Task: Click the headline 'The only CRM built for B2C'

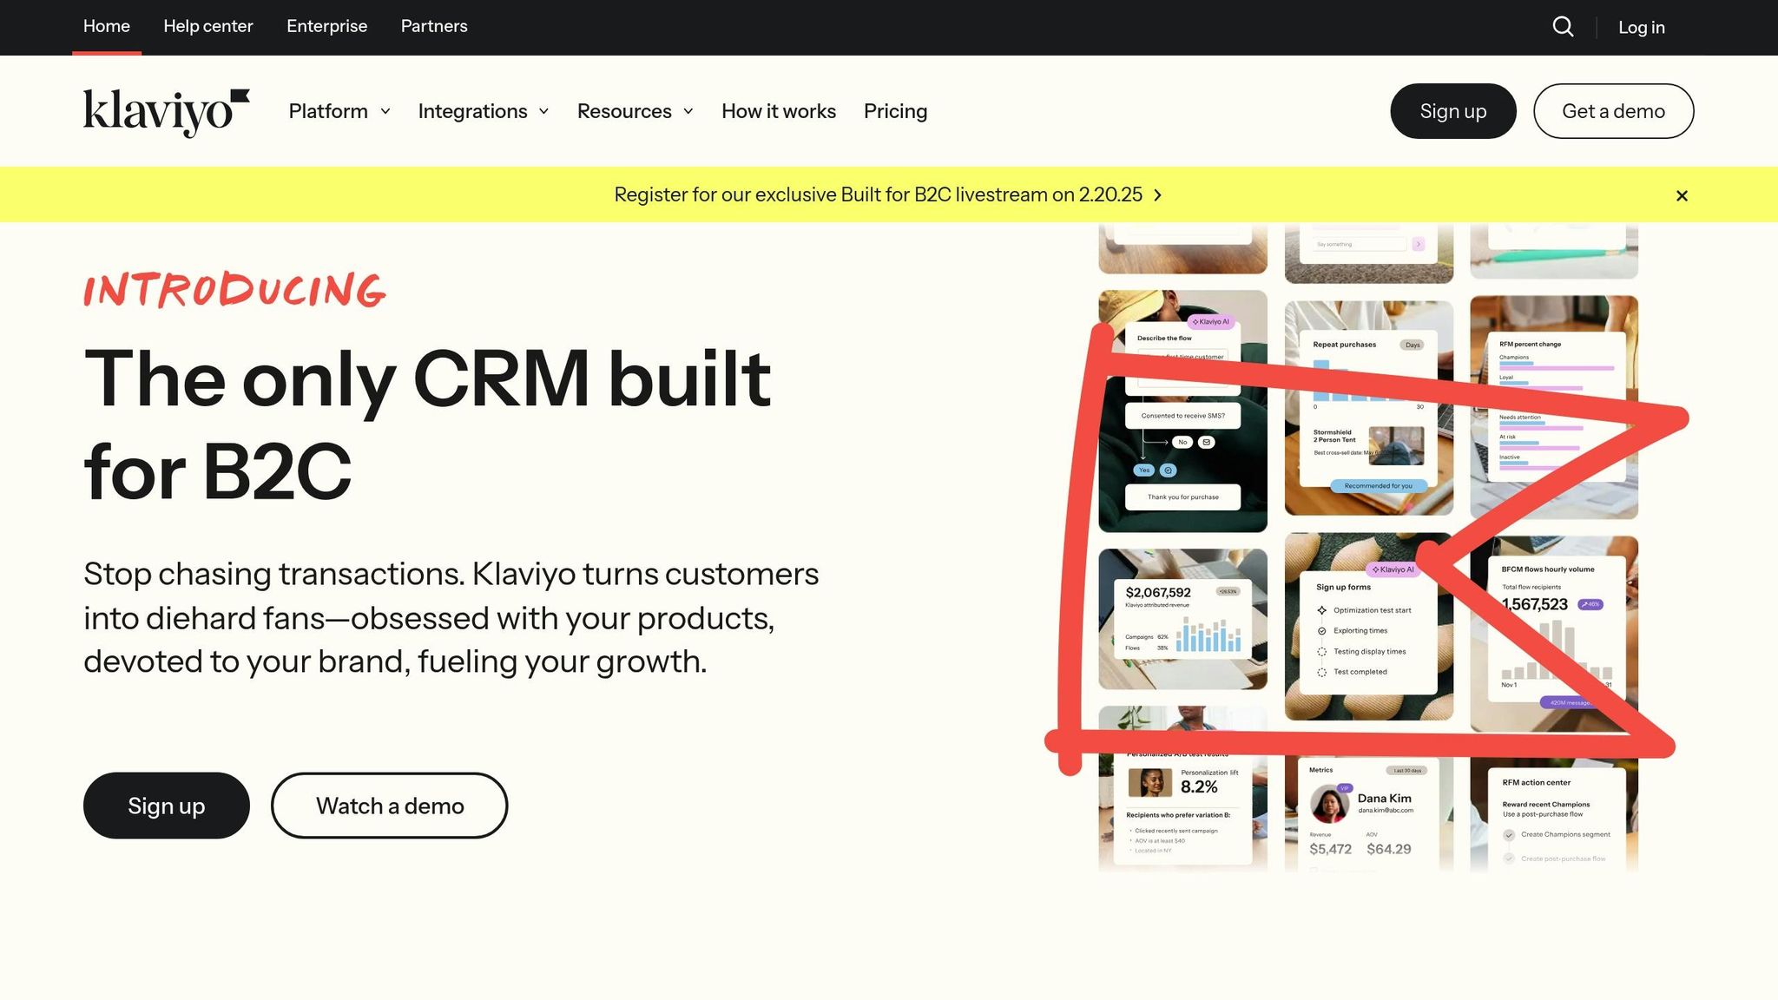Action: click(427, 424)
